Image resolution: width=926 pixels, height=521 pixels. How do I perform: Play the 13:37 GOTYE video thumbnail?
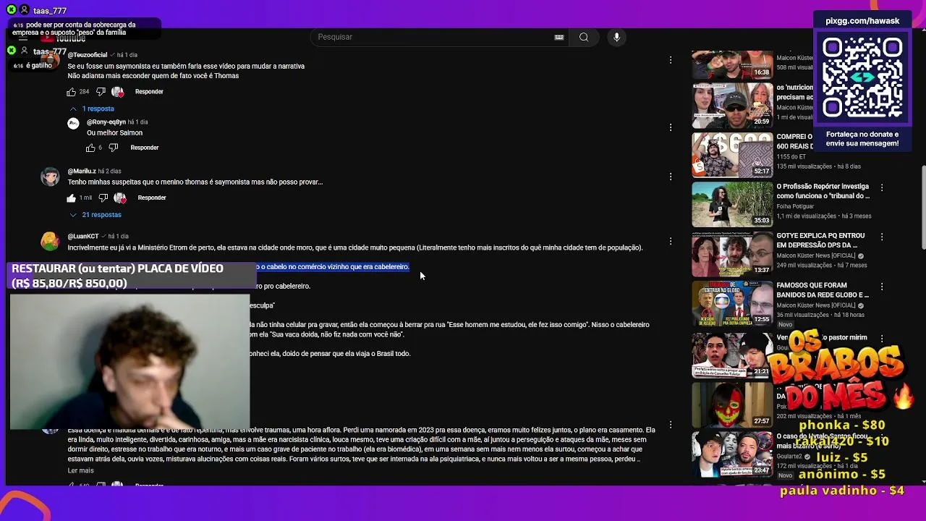coord(732,254)
